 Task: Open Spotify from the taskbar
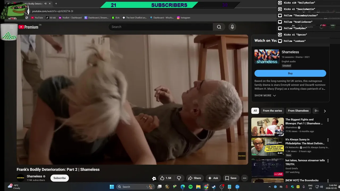(190, 187)
